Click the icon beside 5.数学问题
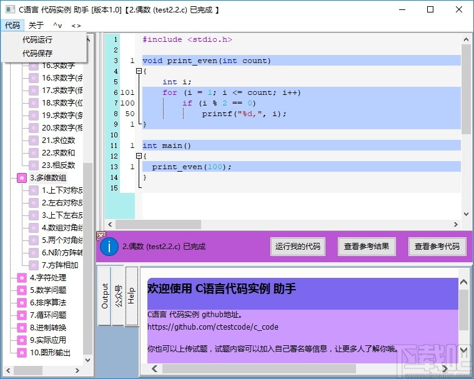Screen dimensions: 474x379 point(22,290)
